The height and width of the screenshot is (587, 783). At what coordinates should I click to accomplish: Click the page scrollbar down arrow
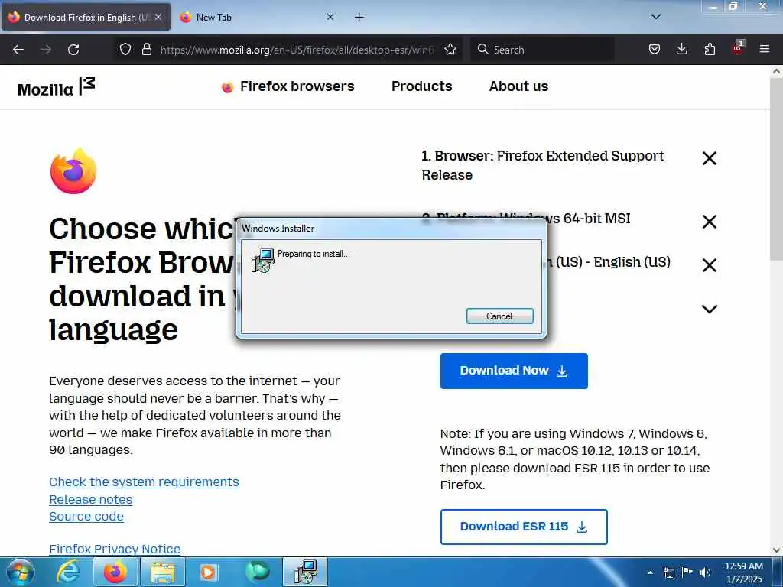[776, 550]
